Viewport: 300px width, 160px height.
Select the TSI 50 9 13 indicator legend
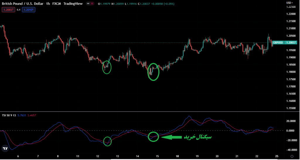click(x=8, y=116)
